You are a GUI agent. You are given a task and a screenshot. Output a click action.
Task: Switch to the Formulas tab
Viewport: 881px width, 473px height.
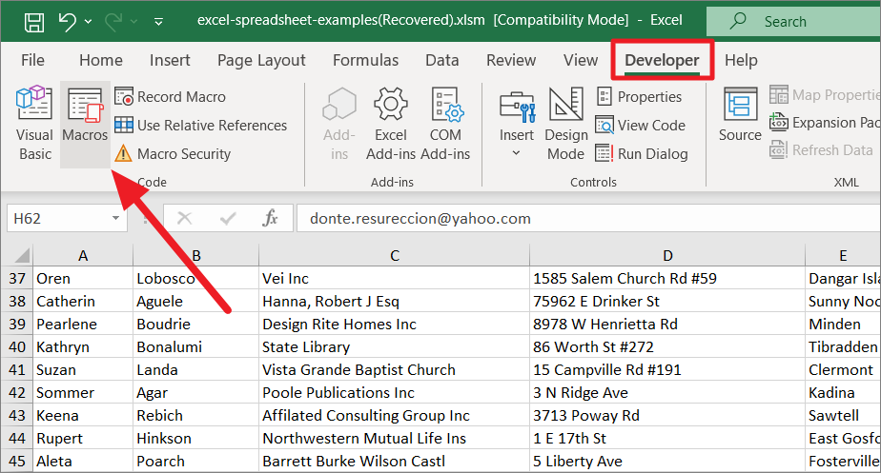[x=365, y=60]
